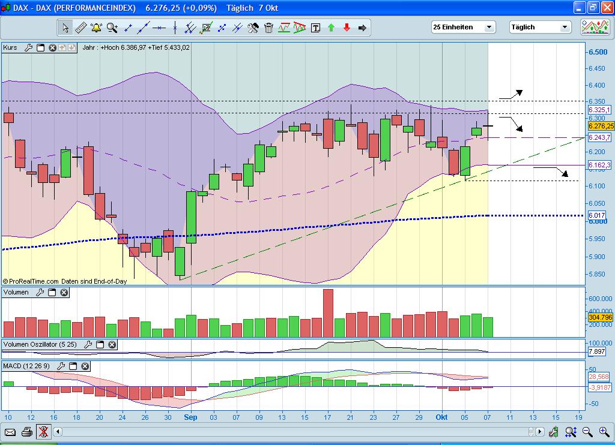Click the 'Kurs' panel label

(10, 48)
